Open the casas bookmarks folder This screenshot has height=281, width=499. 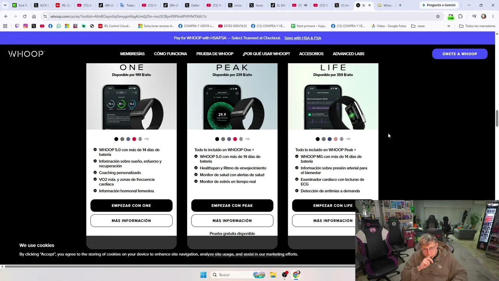[418, 26]
